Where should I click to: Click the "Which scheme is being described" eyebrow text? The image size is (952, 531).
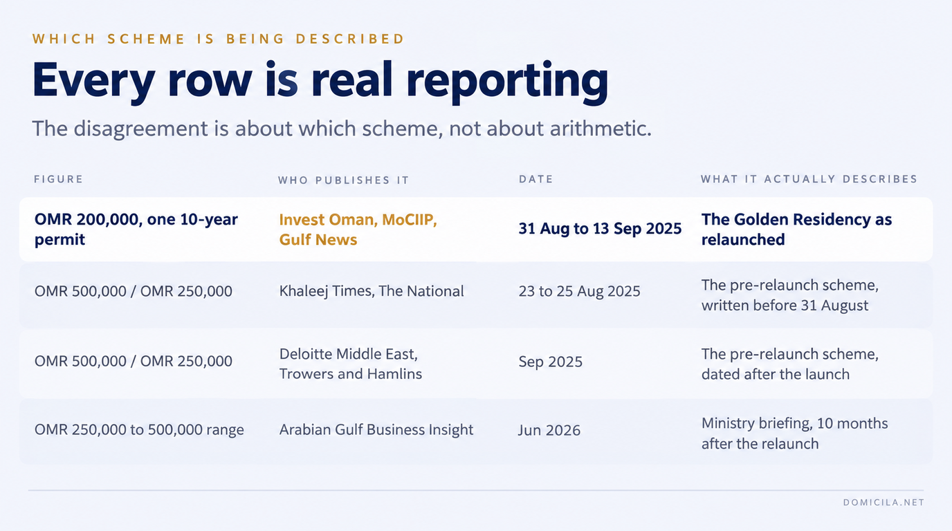219,39
